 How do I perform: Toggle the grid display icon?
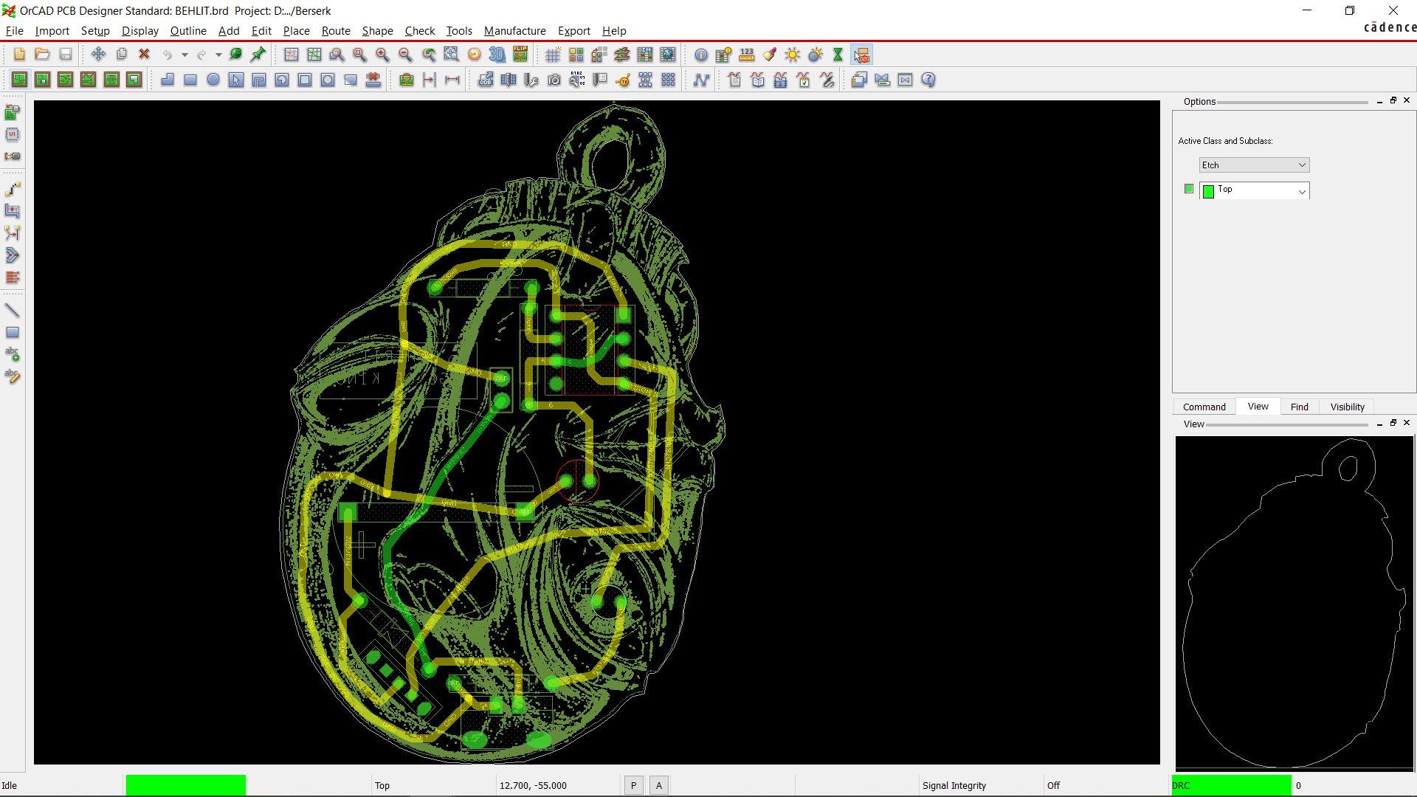tap(553, 55)
